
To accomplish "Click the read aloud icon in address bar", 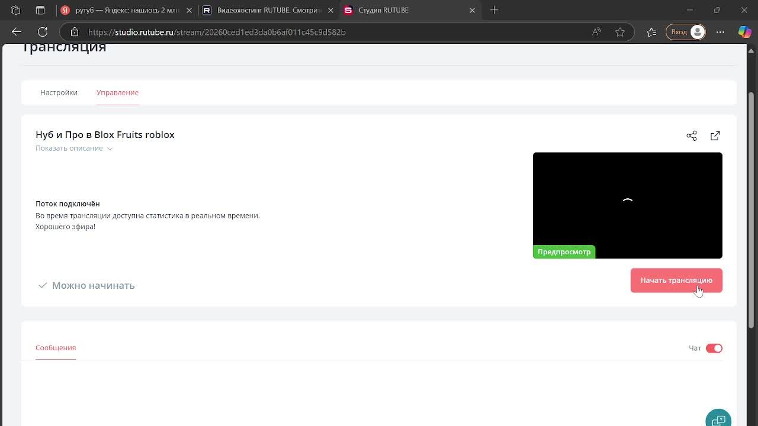I will (596, 32).
